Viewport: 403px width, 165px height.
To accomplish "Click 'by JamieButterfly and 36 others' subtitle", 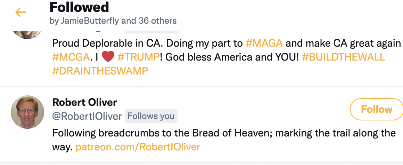I will click(113, 21).
